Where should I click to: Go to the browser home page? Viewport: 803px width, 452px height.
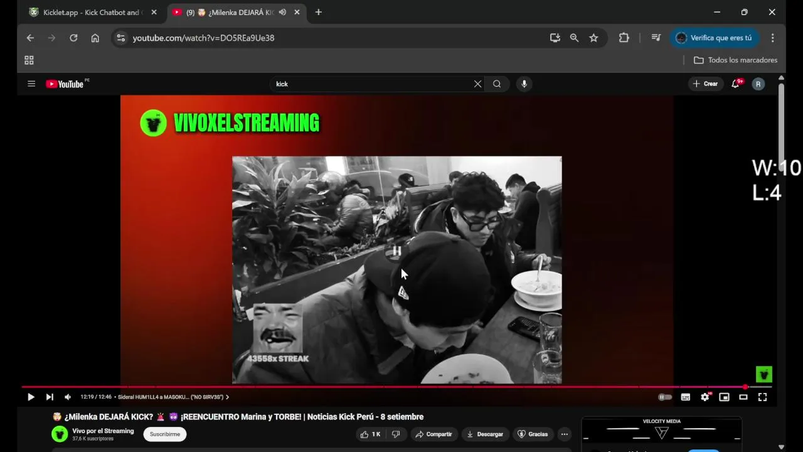(95, 38)
